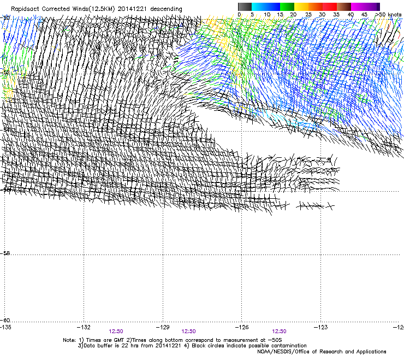Click the note 'Times are GMT'

[x=104, y=340]
